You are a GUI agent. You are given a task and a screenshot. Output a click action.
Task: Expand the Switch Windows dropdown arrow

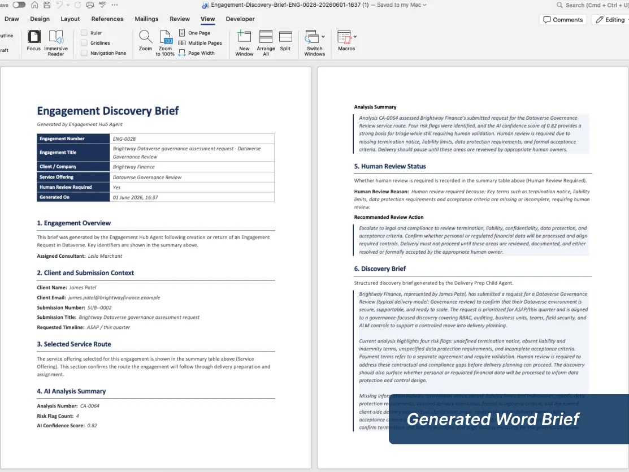[x=323, y=37]
